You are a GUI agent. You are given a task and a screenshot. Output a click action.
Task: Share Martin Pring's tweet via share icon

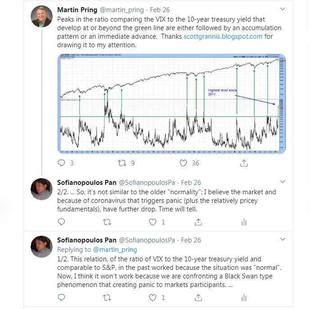pos(244,163)
